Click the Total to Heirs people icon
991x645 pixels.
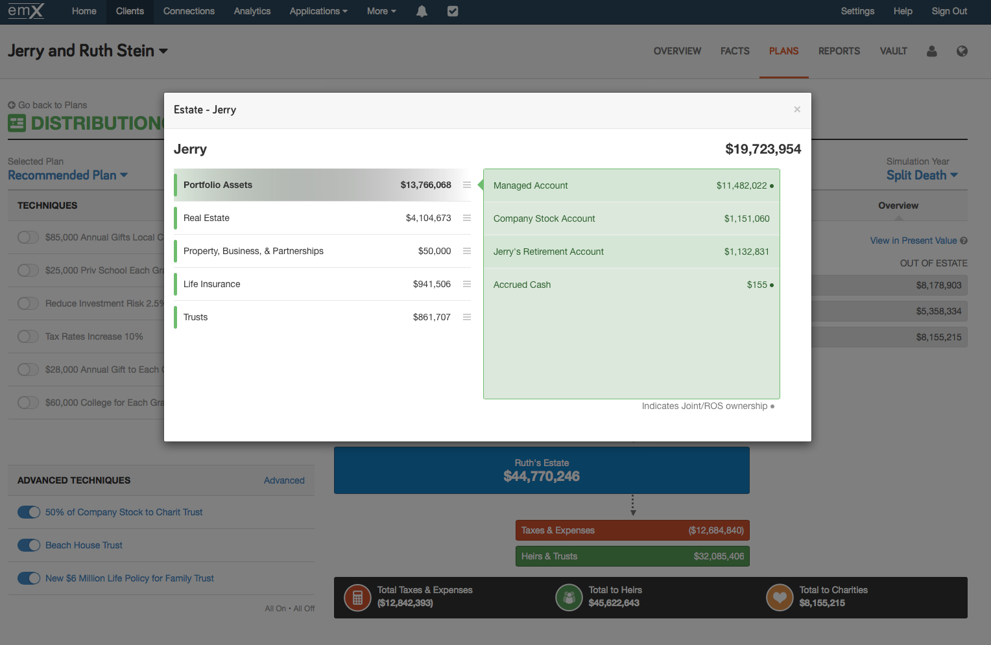(x=569, y=598)
